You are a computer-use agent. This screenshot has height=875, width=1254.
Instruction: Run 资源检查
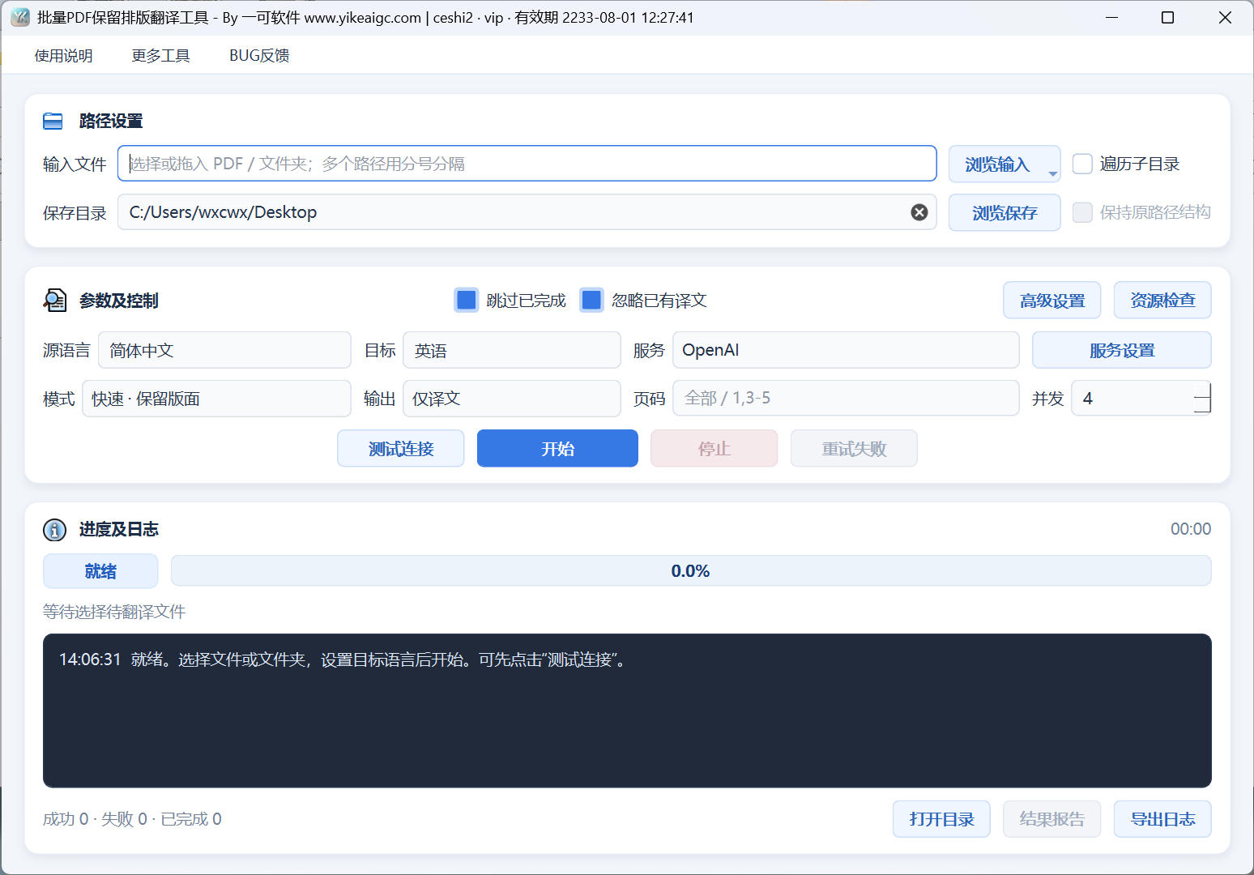click(1162, 301)
